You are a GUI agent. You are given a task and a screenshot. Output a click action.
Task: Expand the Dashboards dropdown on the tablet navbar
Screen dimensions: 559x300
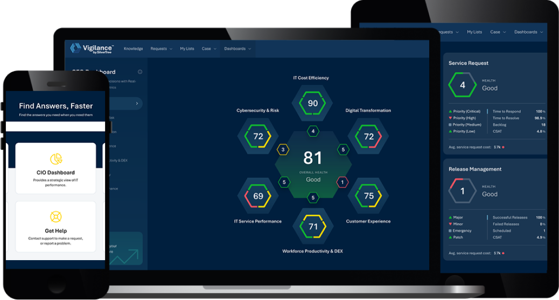coord(529,32)
